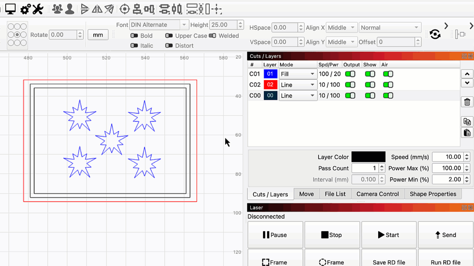Viewport: 474px width, 266px height.
Task: Click the paste layer settings icon
Action: point(467,133)
